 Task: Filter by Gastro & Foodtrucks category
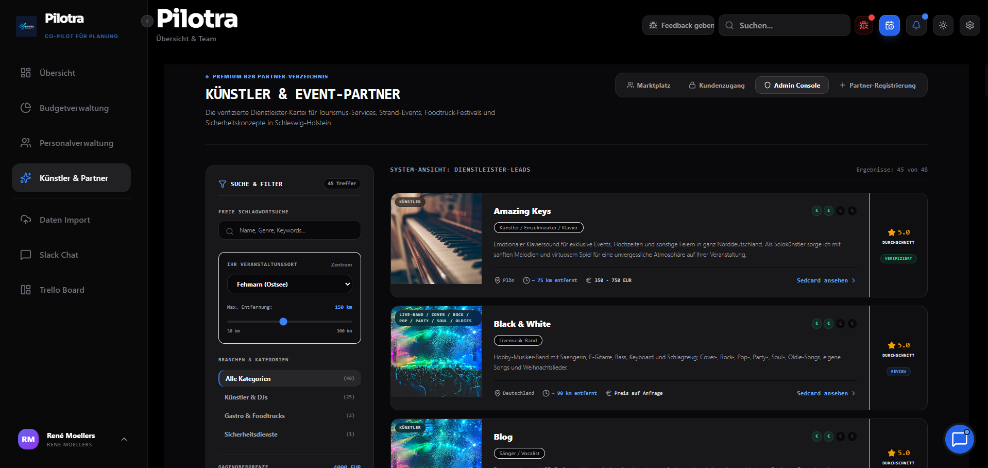[x=289, y=415]
